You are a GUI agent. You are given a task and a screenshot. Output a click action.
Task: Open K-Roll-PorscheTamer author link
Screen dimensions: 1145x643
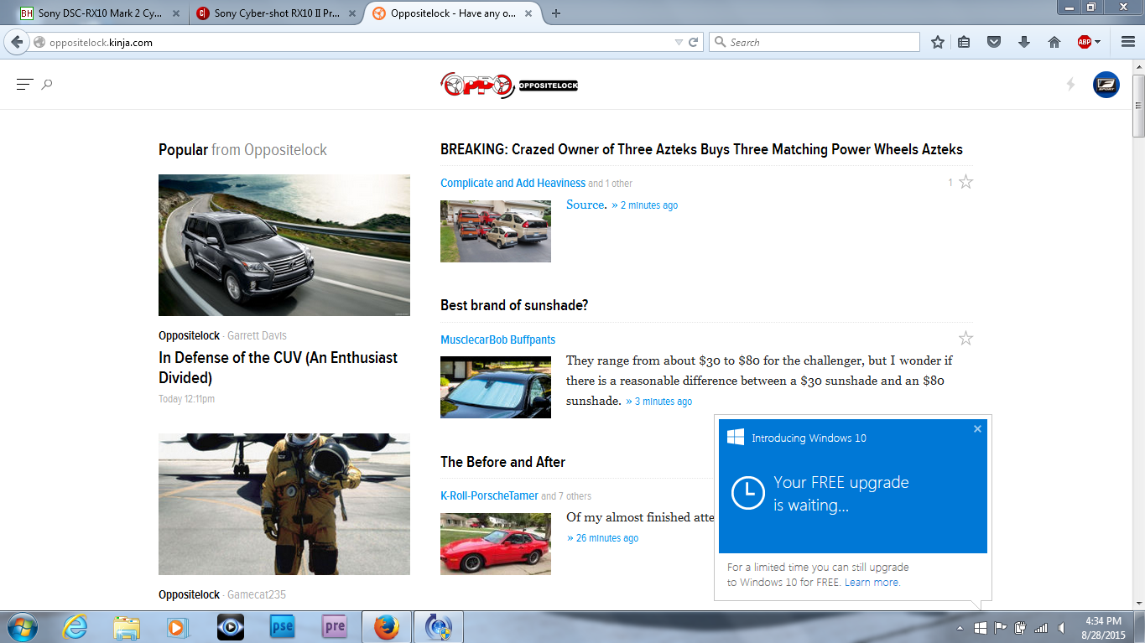490,495
